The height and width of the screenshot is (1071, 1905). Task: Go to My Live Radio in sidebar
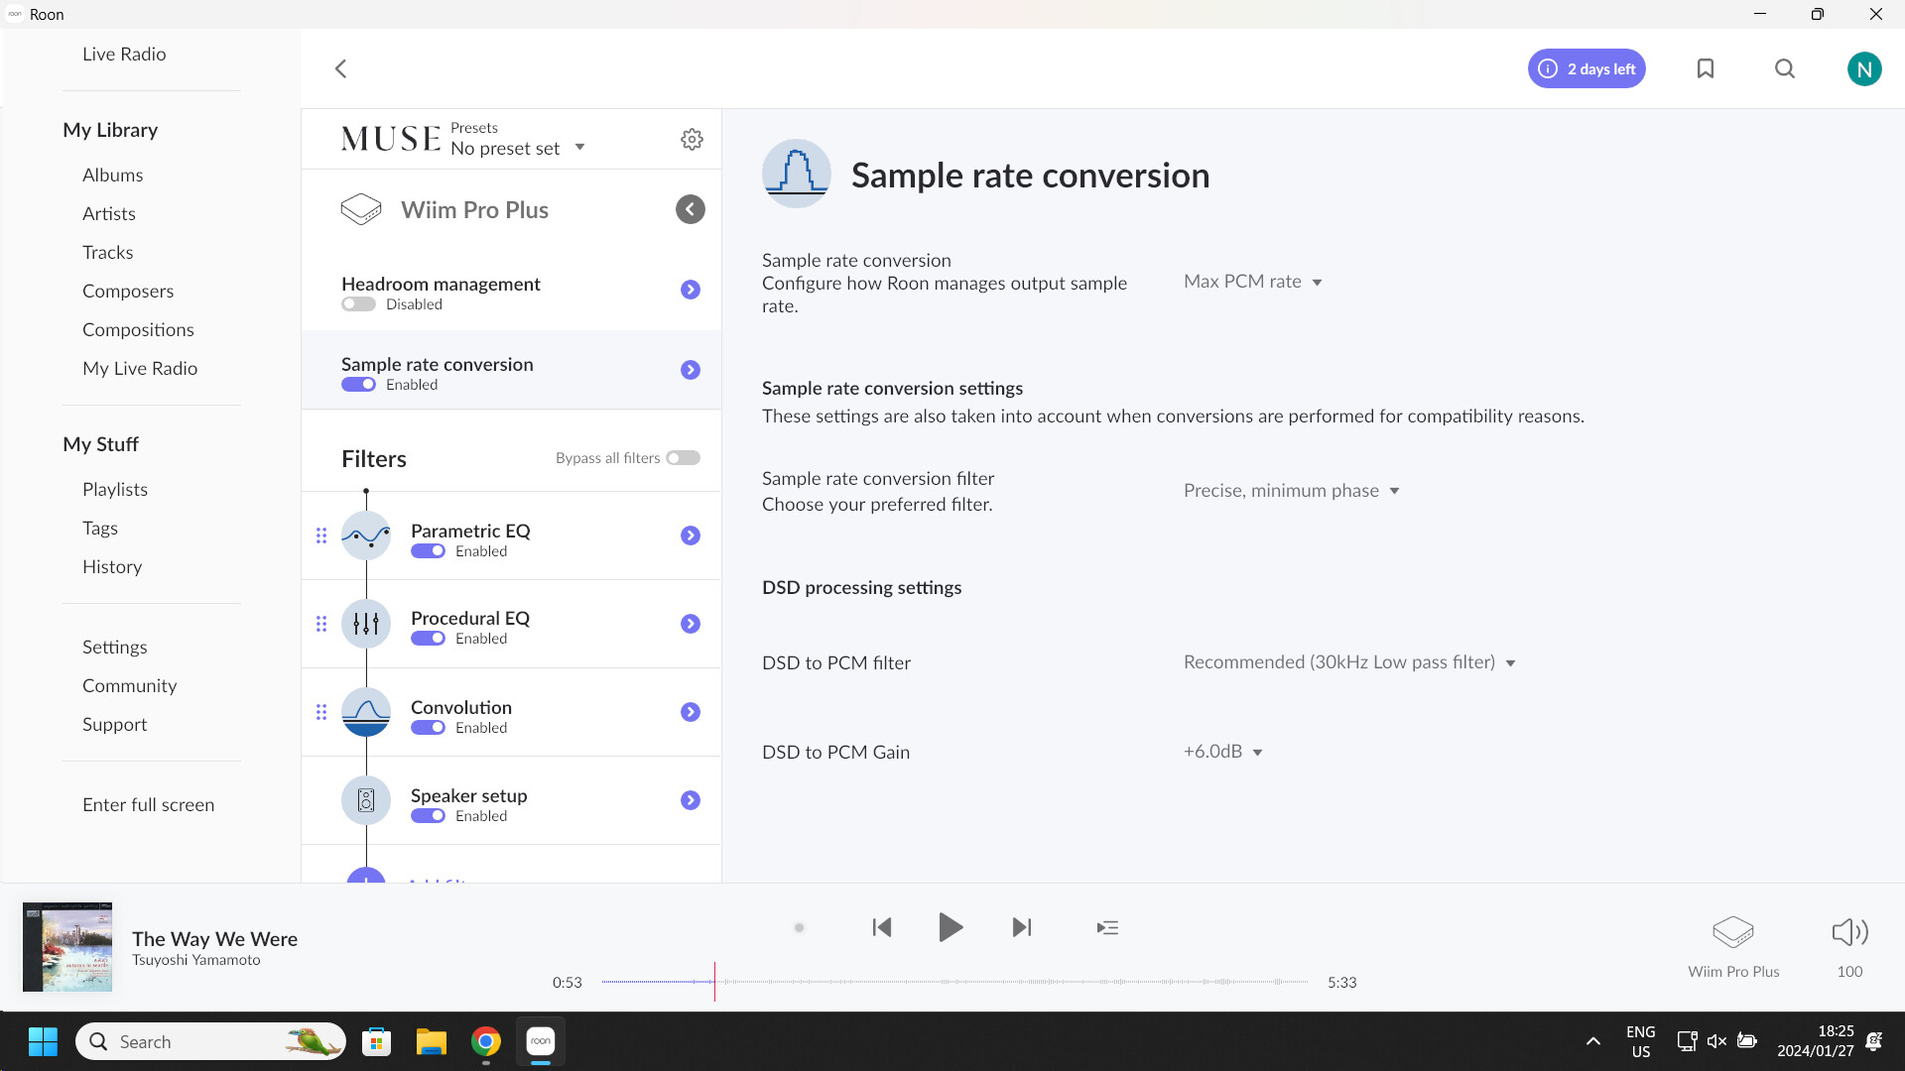[x=140, y=368]
